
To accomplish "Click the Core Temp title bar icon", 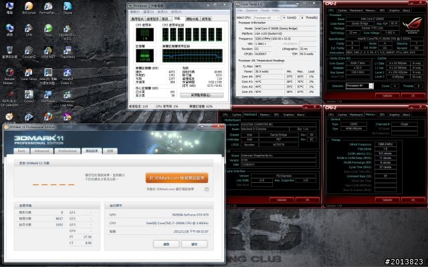I will point(238,4).
